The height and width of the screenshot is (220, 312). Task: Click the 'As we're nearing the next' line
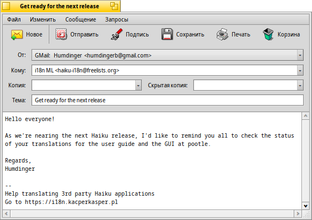coord(150,135)
